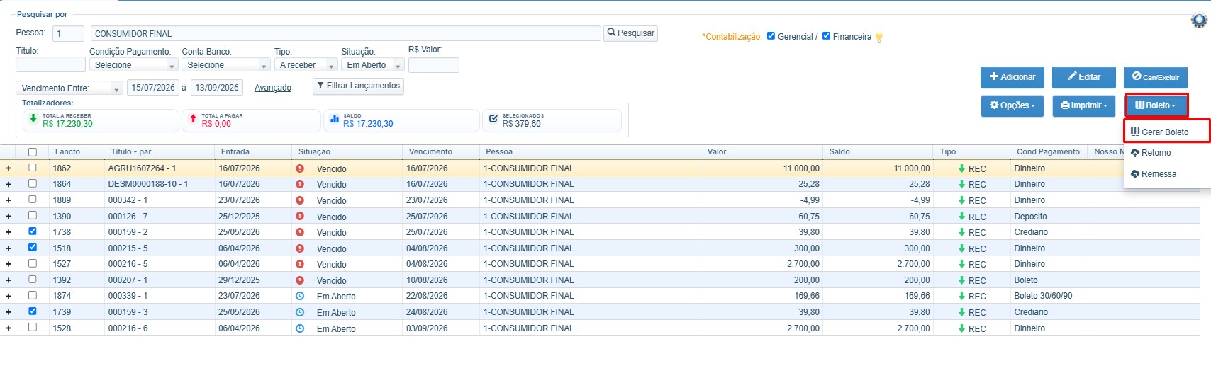Sort by the Saldo column header
Screen dimensions: 1211x378
point(839,152)
